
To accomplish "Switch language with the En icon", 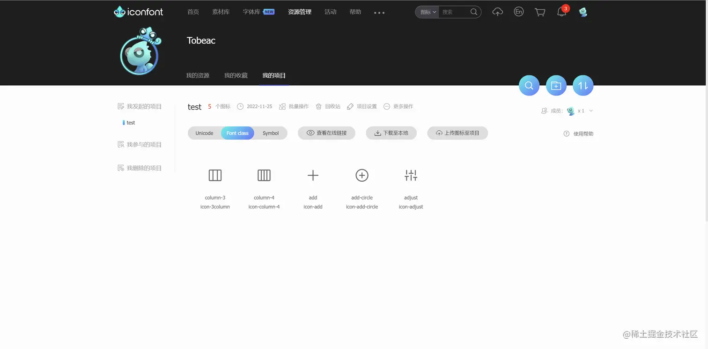I will (x=518, y=12).
